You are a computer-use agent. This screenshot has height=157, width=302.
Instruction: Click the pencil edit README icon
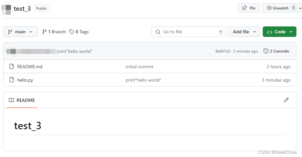[286, 100]
